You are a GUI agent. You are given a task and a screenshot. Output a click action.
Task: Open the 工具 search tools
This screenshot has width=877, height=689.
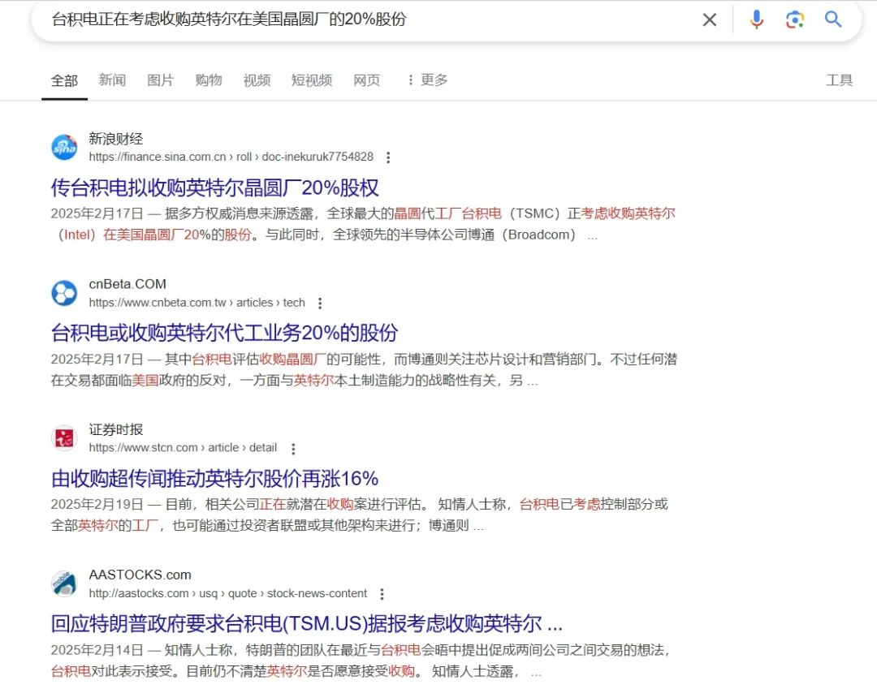pyautogui.click(x=839, y=80)
